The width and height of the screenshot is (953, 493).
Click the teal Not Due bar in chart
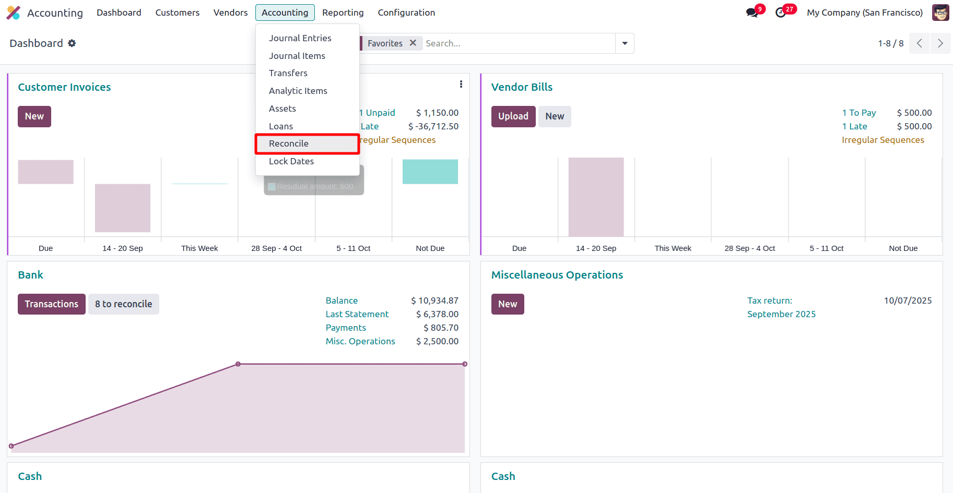click(x=430, y=172)
